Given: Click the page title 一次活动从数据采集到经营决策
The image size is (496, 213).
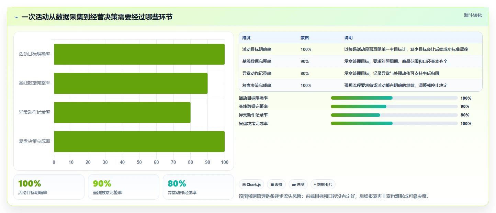Looking at the screenshot, I should (97, 17).
